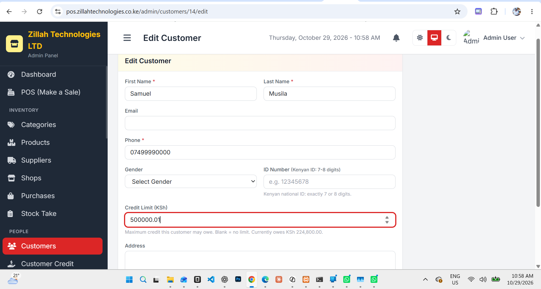Enable dark mode moon icon

[x=449, y=38]
